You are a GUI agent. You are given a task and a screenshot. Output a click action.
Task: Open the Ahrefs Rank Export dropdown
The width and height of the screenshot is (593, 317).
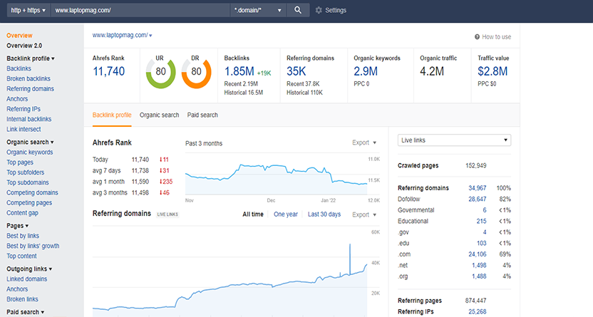coord(364,142)
